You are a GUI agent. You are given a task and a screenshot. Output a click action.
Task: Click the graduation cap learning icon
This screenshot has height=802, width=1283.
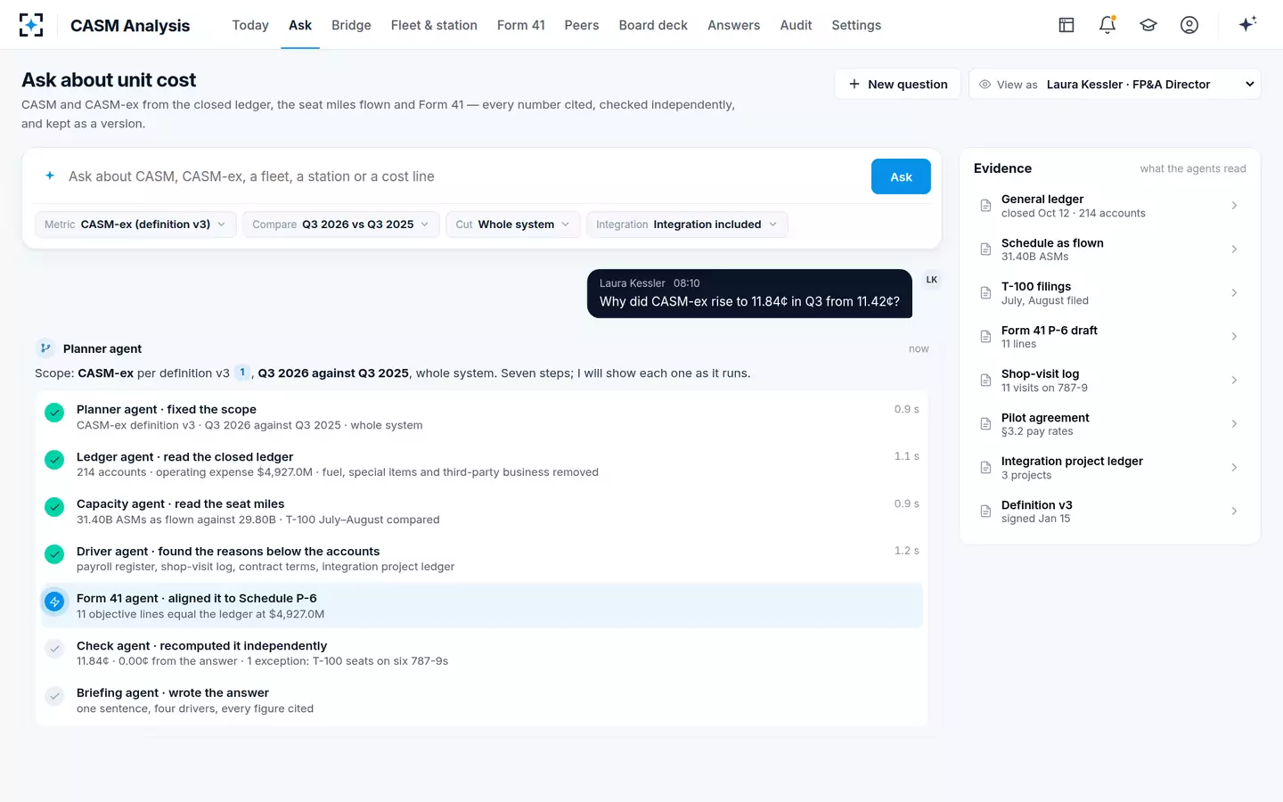click(1148, 25)
